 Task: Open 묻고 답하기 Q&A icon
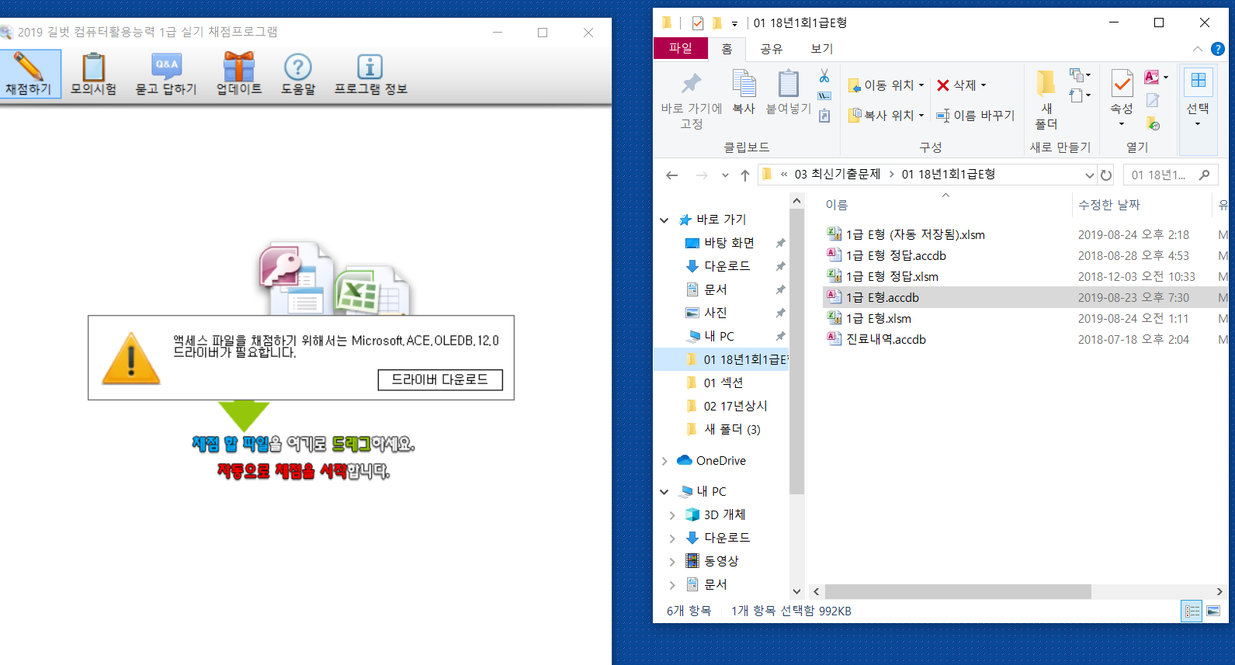coord(166,68)
